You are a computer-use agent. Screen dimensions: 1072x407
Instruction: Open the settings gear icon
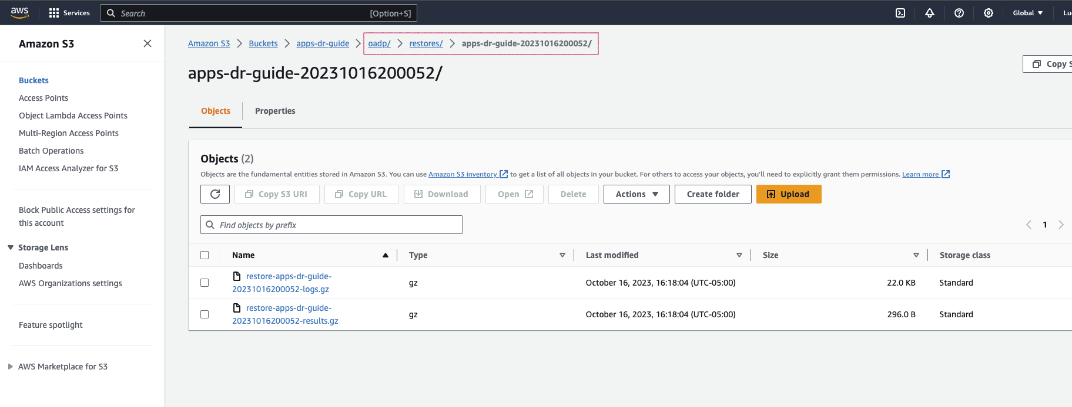pyautogui.click(x=989, y=13)
